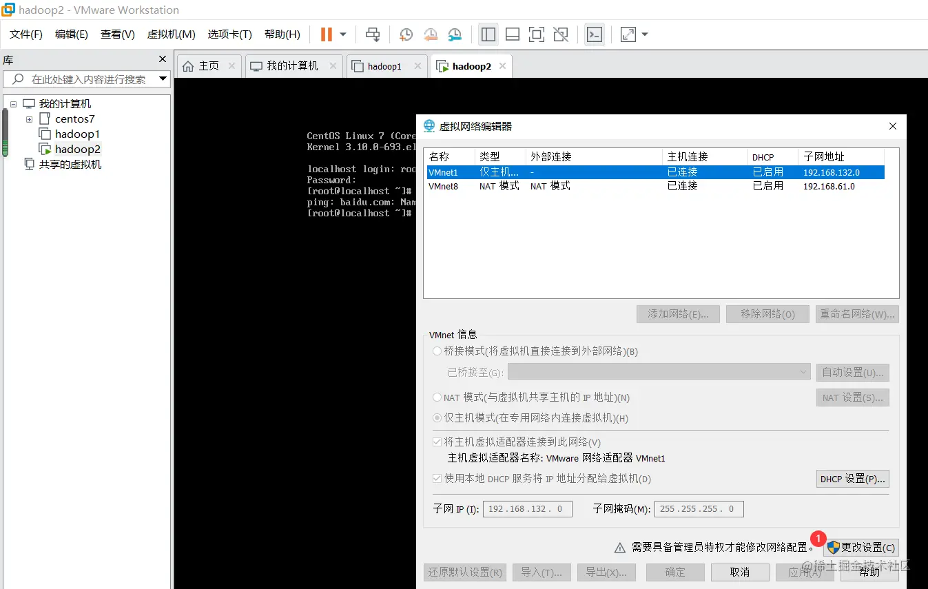Image resolution: width=928 pixels, height=589 pixels.
Task: Close the hadoop2 tab
Action: 502,66
